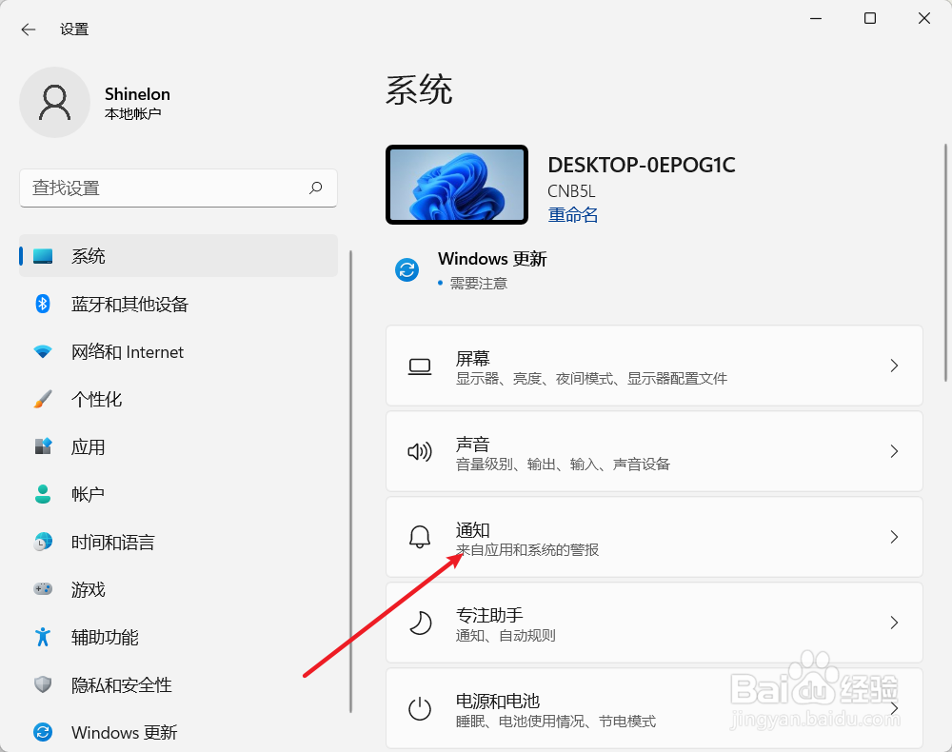952x752 pixels.
Task: Expand the 专注助手 settings chevron
Action: coord(894,623)
